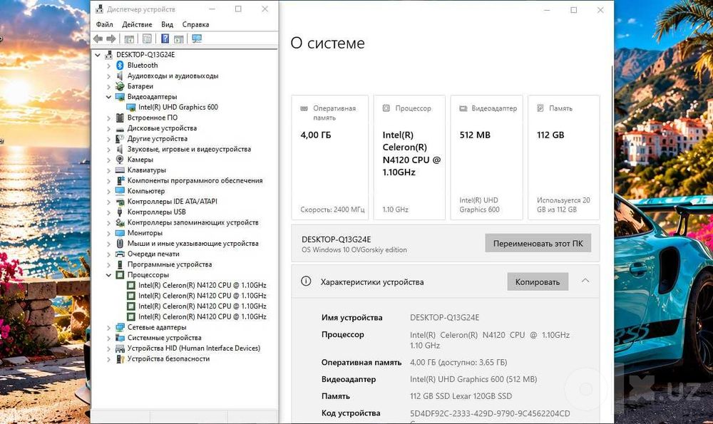
Task: Select the Устройства безопасности icon
Action: tap(120, 359)
